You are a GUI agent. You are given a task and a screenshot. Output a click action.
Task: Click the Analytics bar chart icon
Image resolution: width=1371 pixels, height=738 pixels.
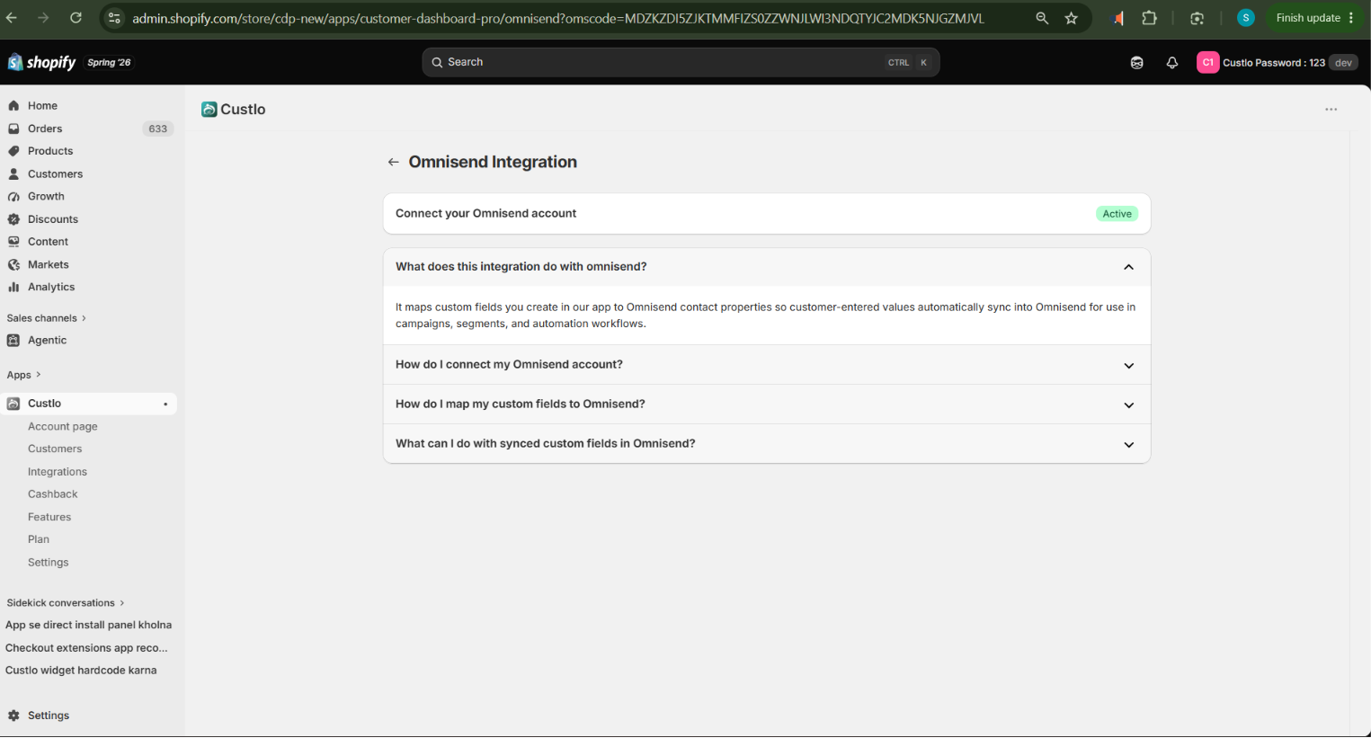pos(13,288)
